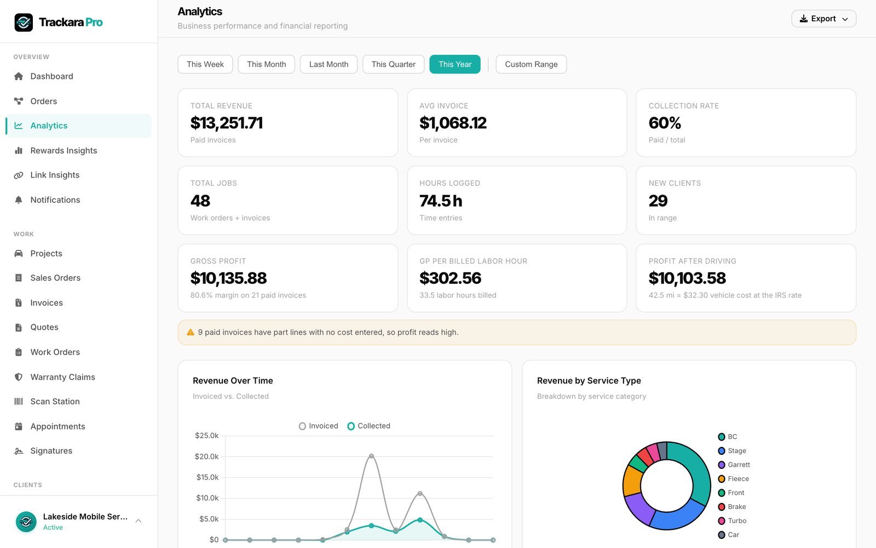Click the Analytics chart icon
This screenshot has width=876, height=548.
(19, 125)
